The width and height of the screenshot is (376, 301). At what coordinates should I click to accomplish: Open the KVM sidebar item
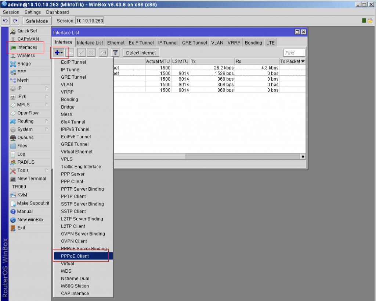tap(22, 195)
